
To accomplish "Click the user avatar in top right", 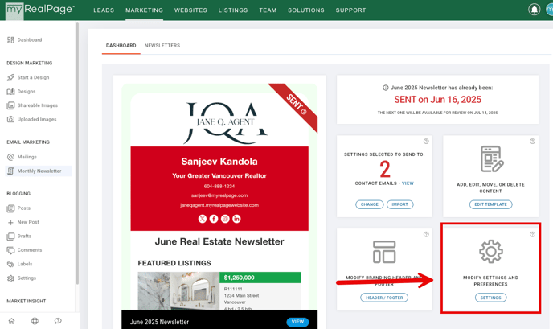I will [549, 10].
